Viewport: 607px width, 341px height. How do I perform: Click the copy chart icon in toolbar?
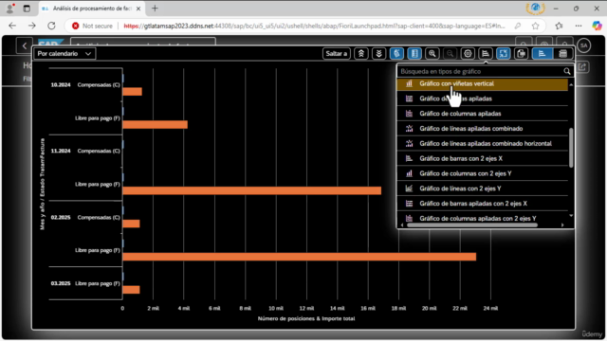tap(521, 54)
